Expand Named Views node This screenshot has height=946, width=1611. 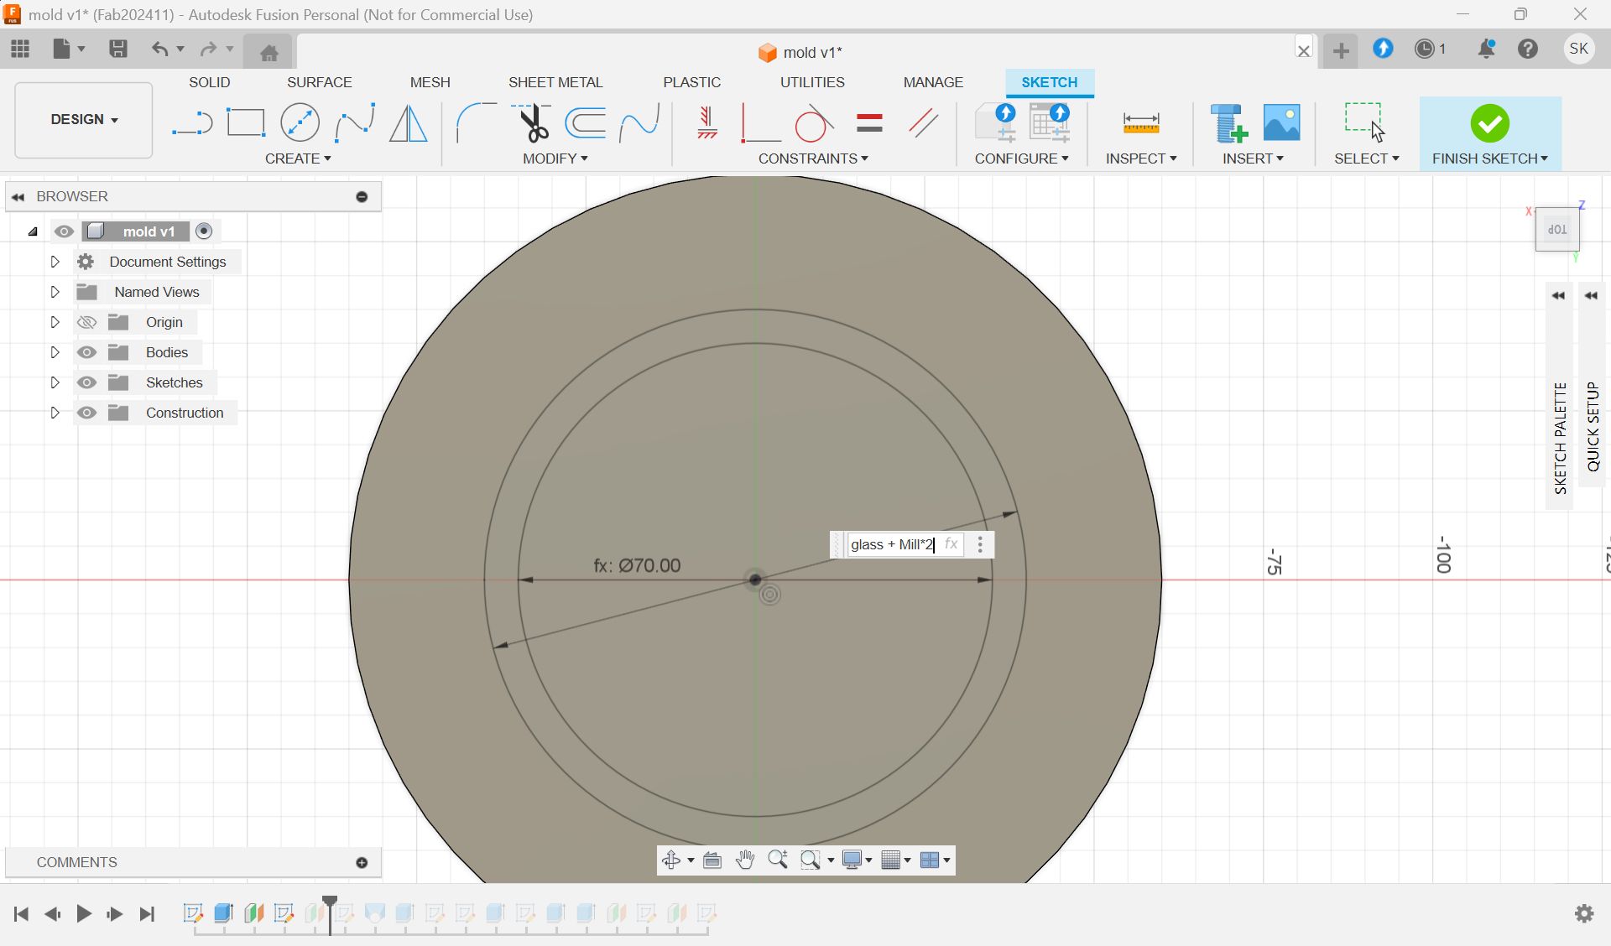(x=55, y=292)
